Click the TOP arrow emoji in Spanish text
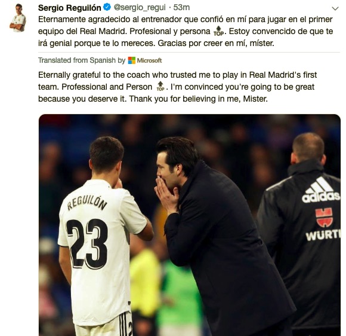Image resolution: width=346 pixels, height=336 pixels. point(218,31)
